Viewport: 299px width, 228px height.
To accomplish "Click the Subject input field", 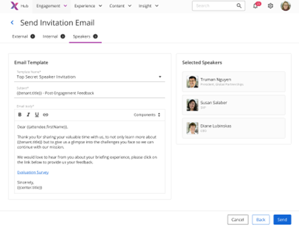I will (90, 93).
